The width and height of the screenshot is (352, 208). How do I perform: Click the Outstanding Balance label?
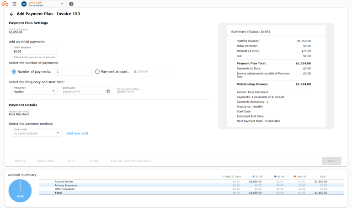click(252, 84)
